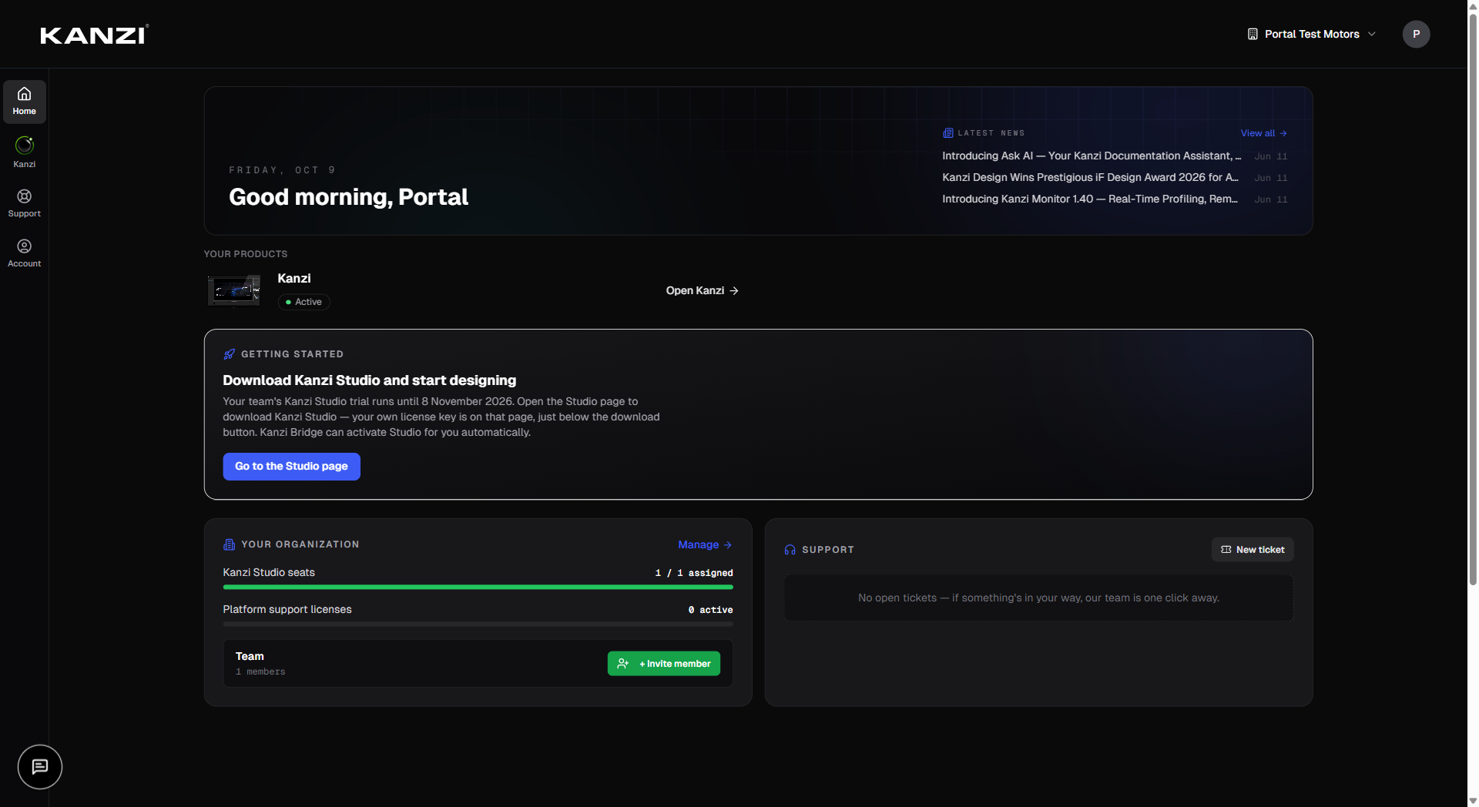Click the Kanzi product thumbnail
Viewport: 1479px width, 807px height.
[x=234, y=291]
